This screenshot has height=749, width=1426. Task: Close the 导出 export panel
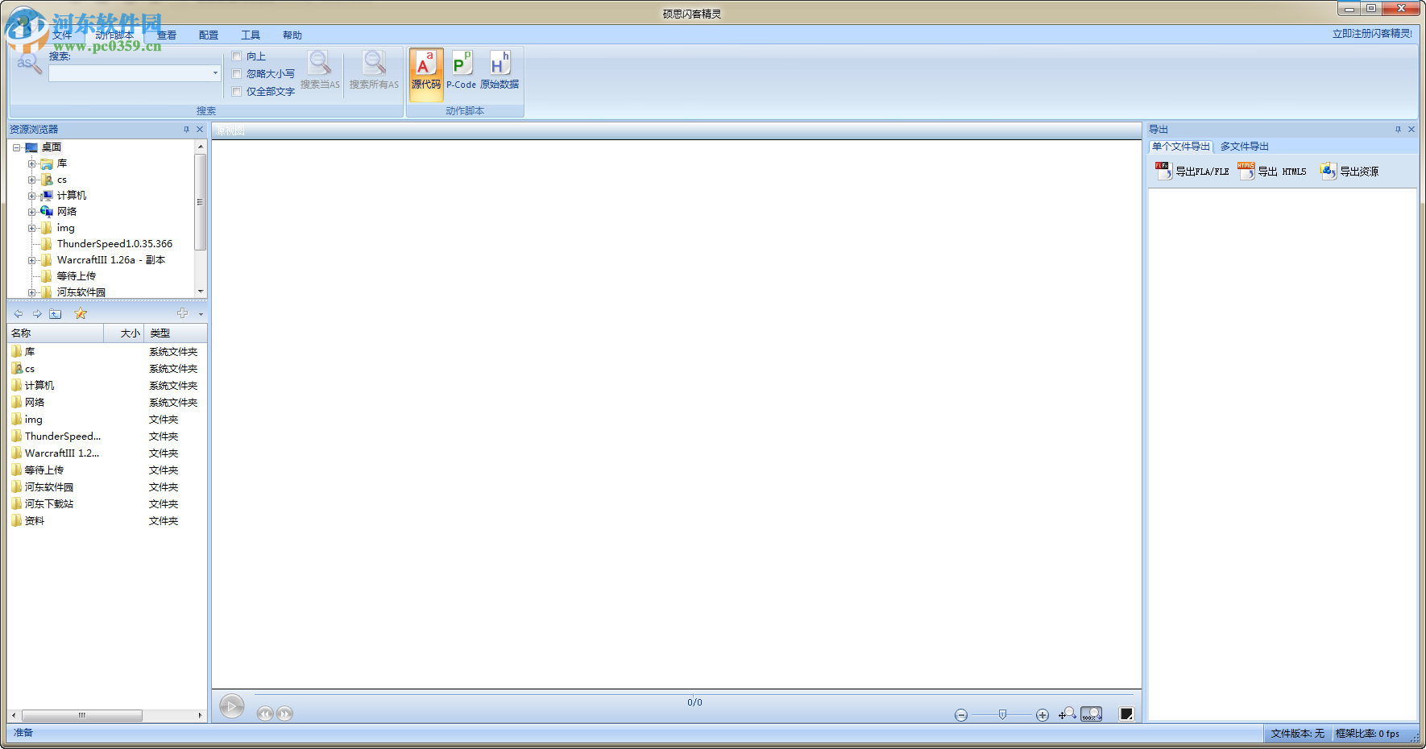coord(1411,129)
